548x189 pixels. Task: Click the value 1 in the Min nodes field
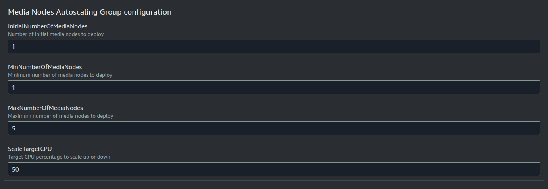point(13,87)
